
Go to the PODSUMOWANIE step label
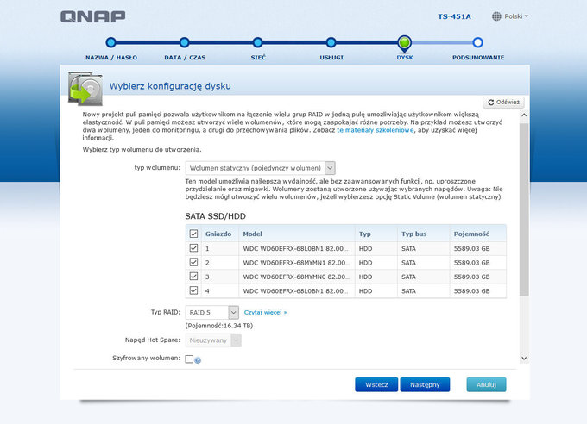[478, 58]
